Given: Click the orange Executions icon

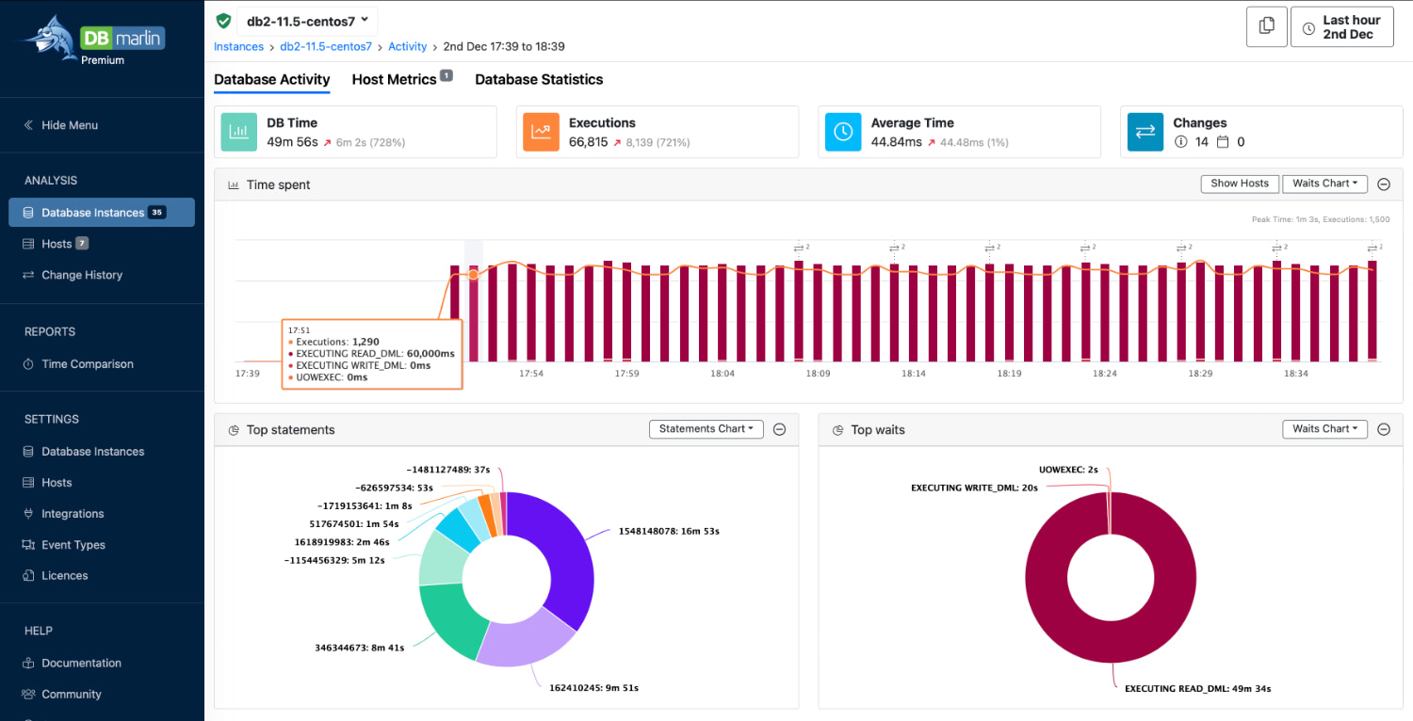Looking at the screenshot, I should point(542,132).
